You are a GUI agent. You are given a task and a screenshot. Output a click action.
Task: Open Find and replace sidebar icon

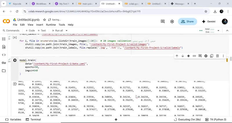4,47
